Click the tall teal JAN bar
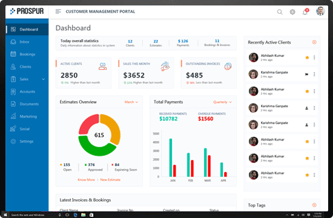This screenshot has height=218, width=333. (x=171, y=157)
